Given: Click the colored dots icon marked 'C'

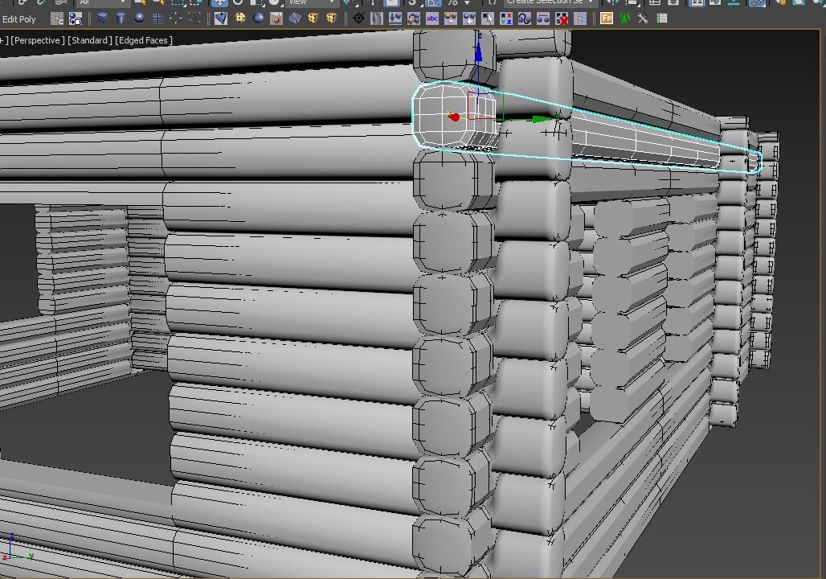Looking at the screenshot, I should click(x=57, y=19).
